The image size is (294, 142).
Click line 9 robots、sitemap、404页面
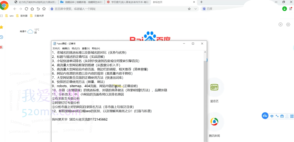(x=95, y=86)
